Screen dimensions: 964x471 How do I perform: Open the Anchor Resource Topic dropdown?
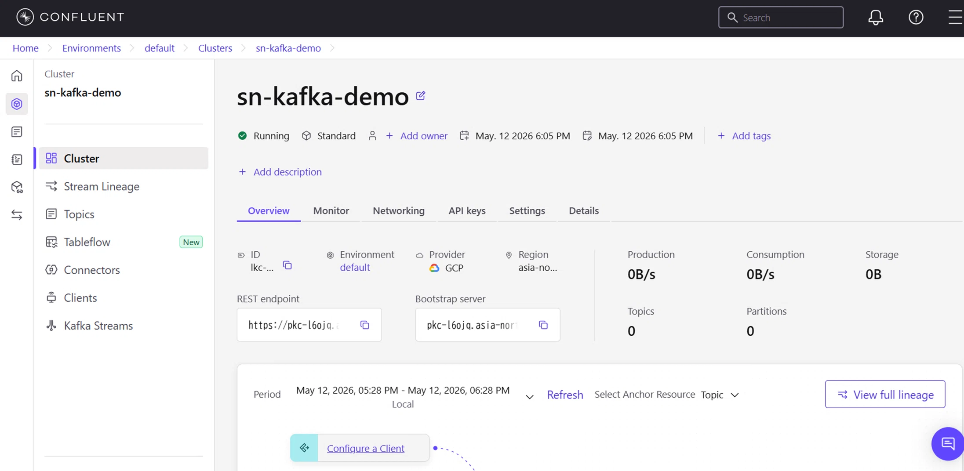720,395
